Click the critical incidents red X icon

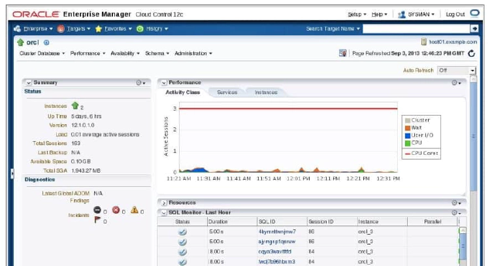(116, 210)
